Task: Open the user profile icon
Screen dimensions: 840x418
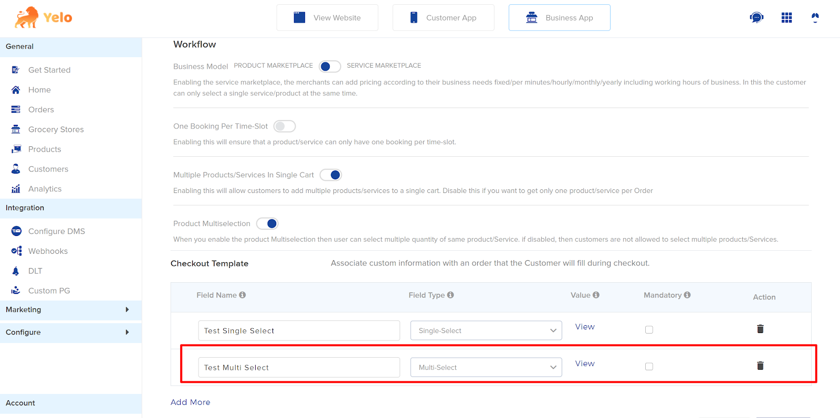Action: pyautogui.click(x=815, y=18)
